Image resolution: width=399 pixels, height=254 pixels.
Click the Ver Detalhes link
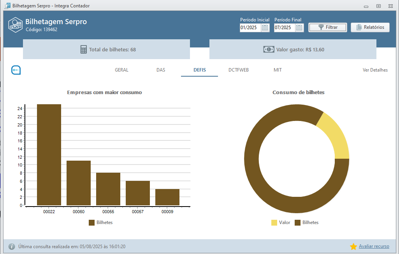coord(375,70)
